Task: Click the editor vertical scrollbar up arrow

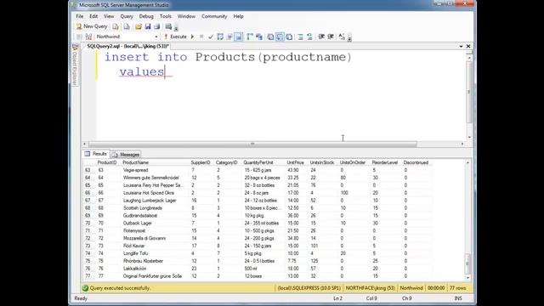Action: (x=469, y=58)
